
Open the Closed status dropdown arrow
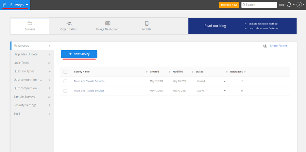coord(224,82)
